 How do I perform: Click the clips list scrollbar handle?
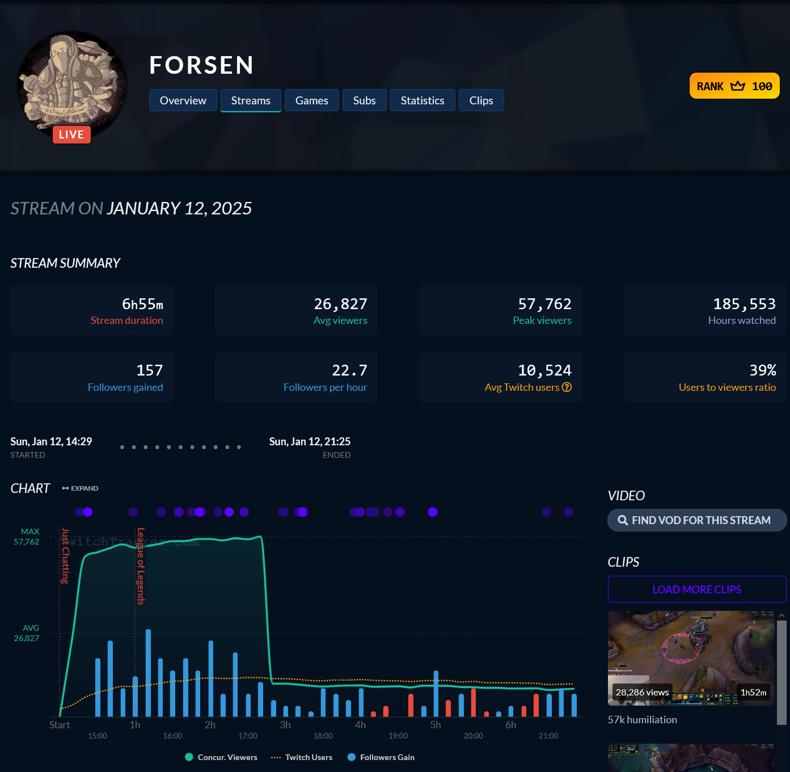pyautogui.click(x=781, y=672)
